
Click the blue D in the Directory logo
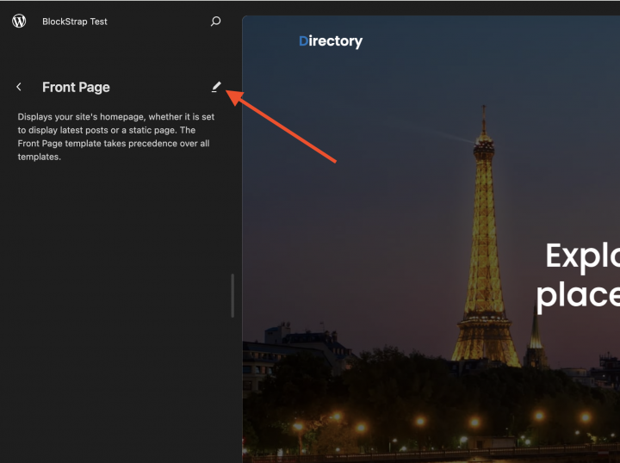pyautogui.click(x=303, y=41)
